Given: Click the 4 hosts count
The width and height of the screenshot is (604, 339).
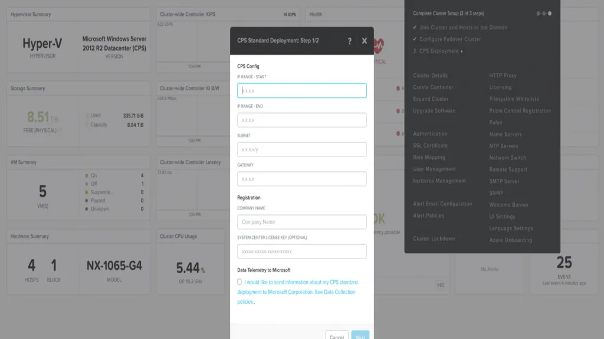Looking at the screenshot, I should pyautogui.click(x=32, y=265).
